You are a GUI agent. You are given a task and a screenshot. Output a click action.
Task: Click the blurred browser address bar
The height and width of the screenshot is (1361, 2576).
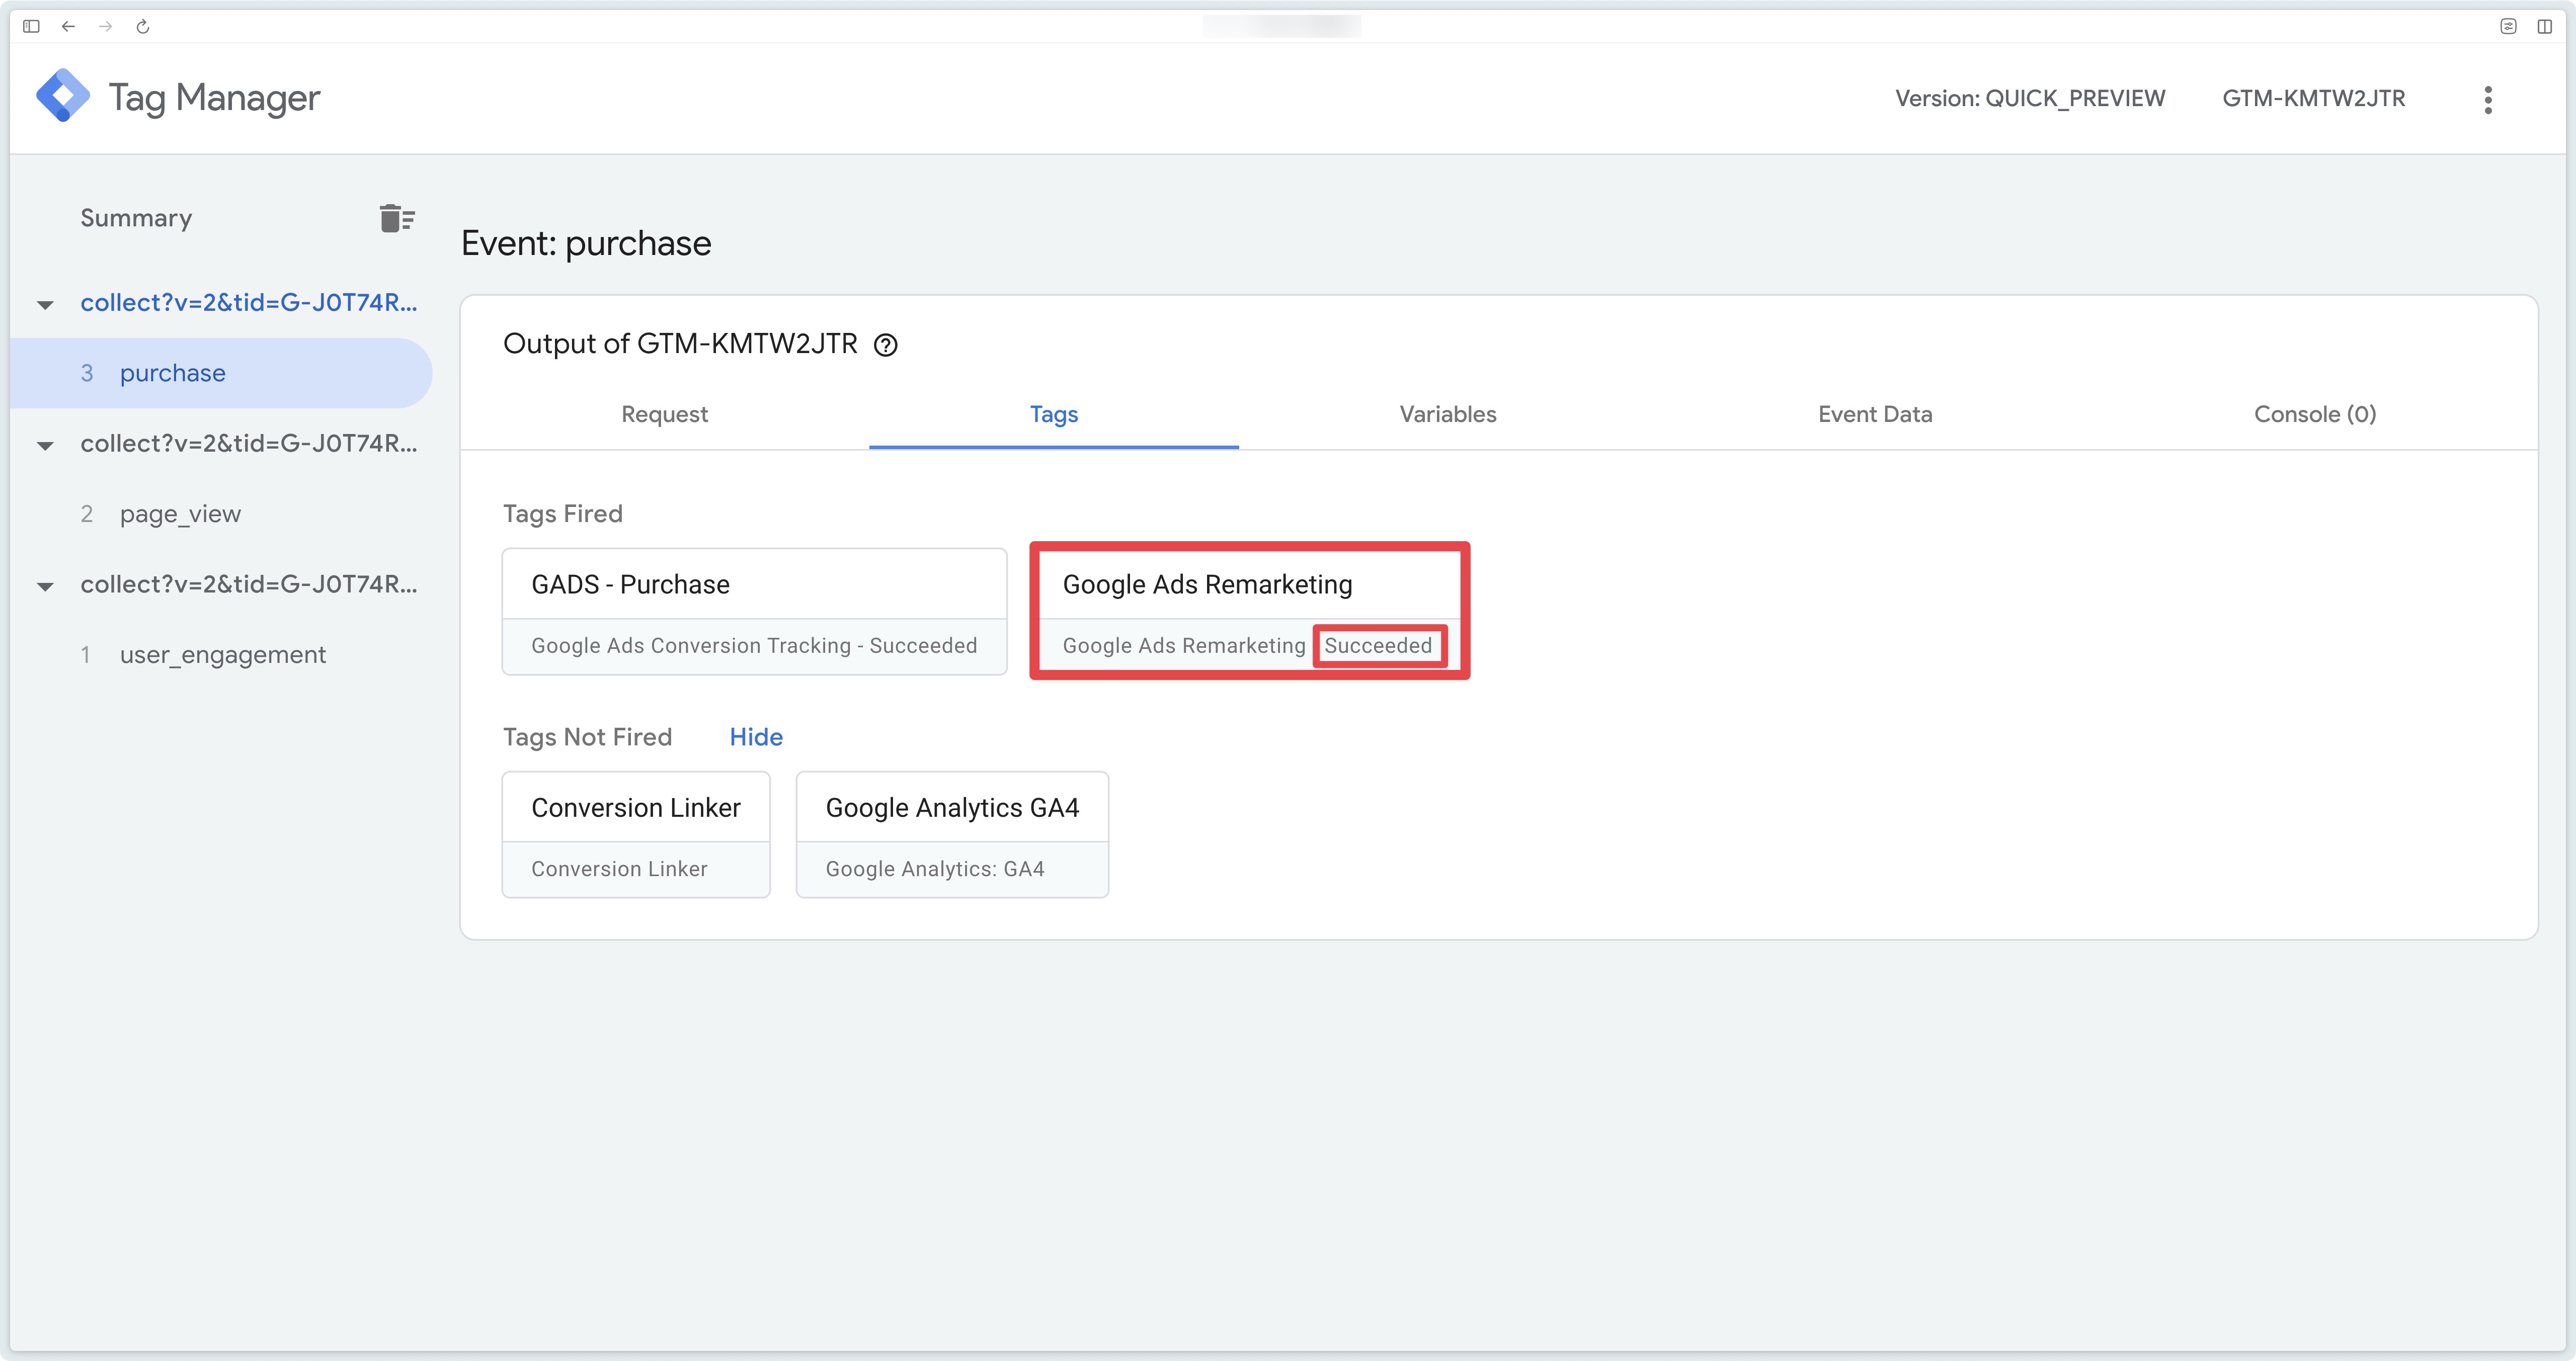click(1281, 26)
